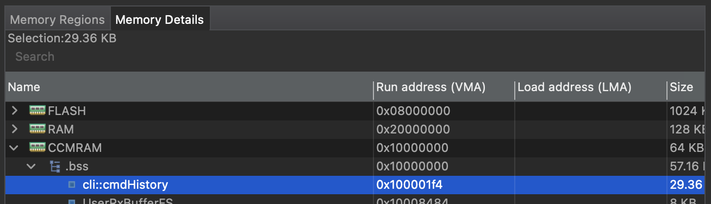Select the cli::cmdHistory symbol
This screenshot has width=711, height=204.
point(125,184)
